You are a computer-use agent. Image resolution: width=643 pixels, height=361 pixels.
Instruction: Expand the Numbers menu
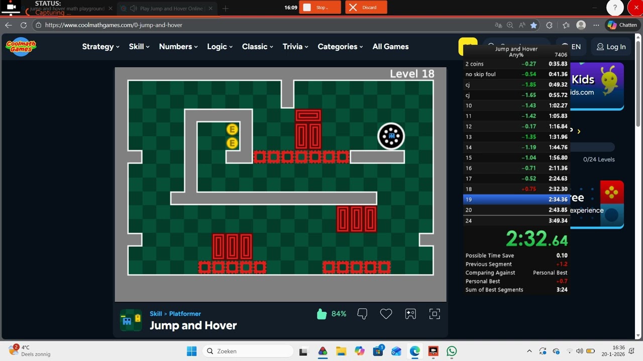[x=178, y=47]
